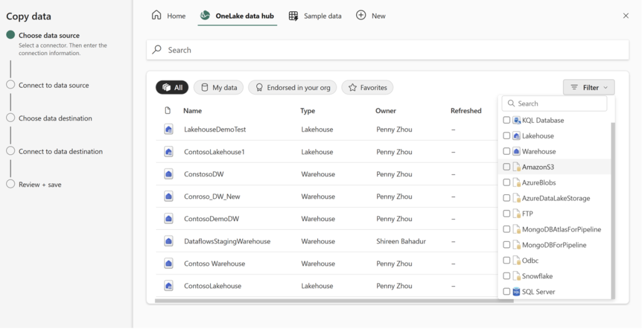This screenshot has width=642, height=329.
Task: Sort by the Type column header
Action: click(x=307, y=110)
